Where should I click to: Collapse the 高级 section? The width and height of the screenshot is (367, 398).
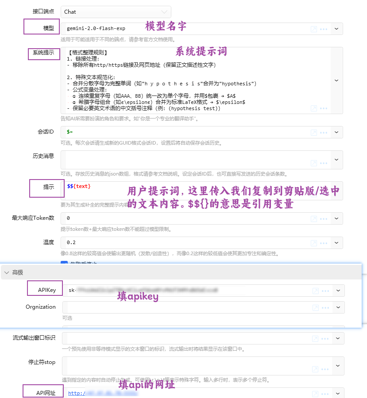(7, 272)
